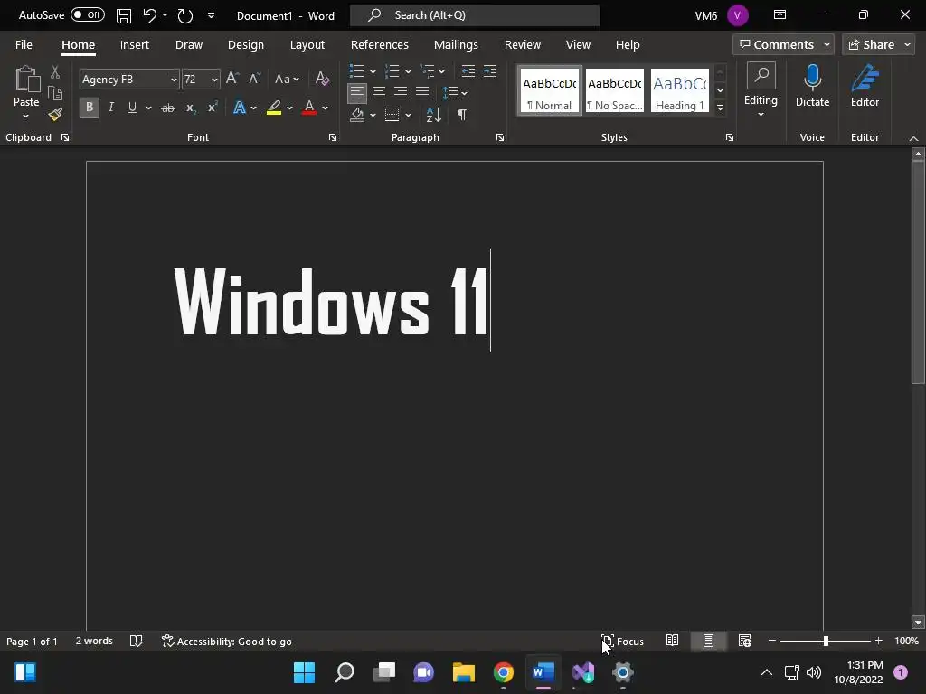
Task: Click Visual Studio icon in taskbar
Action: (583, 672)
